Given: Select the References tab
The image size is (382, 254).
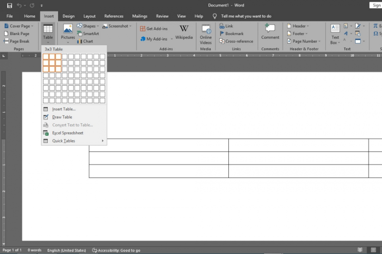Looking at the screenshot, I should click(x=114, y=16).
